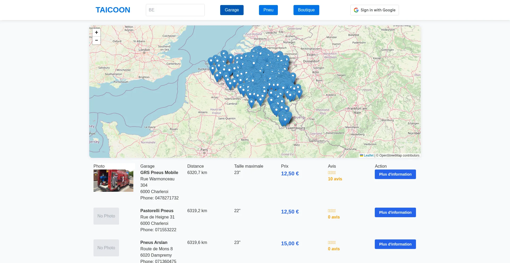The width and height of the screenshot is (510, 263).
Task: Click the TAICOON logo
Action: tap(113, 10)
